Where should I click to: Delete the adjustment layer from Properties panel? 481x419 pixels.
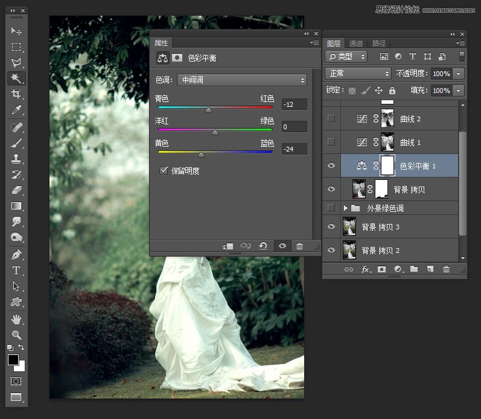[x=300, y=246]
